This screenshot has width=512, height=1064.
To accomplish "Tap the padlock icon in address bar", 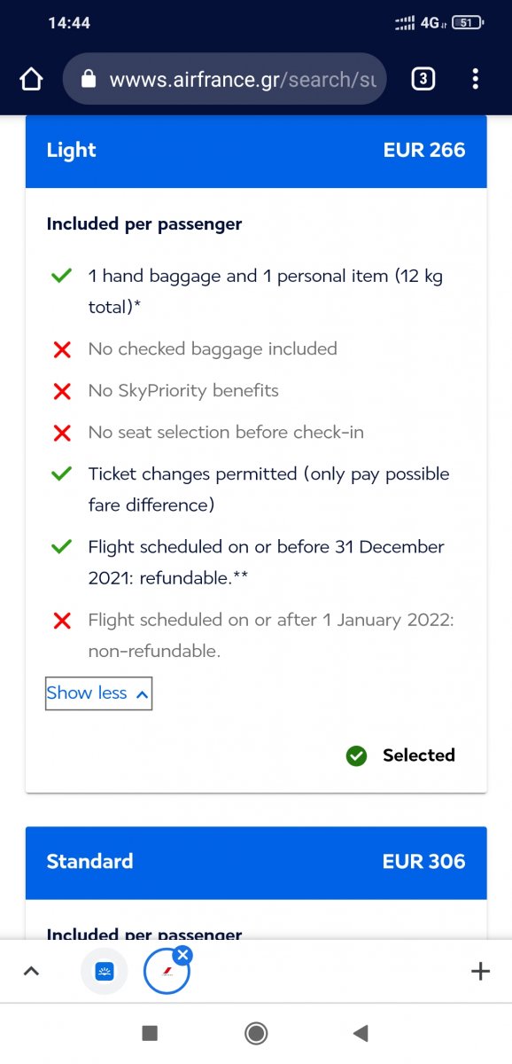I will point(88,80).
